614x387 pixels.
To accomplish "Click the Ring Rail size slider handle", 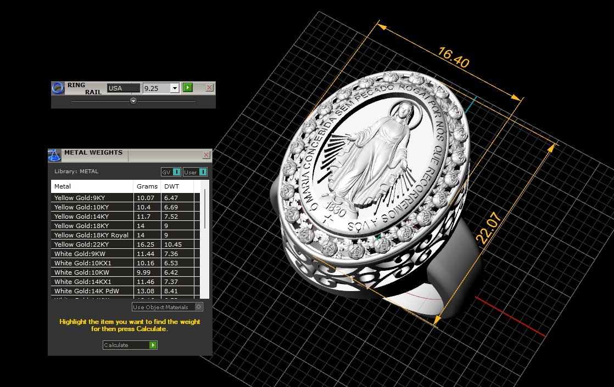I will point(133,101).
